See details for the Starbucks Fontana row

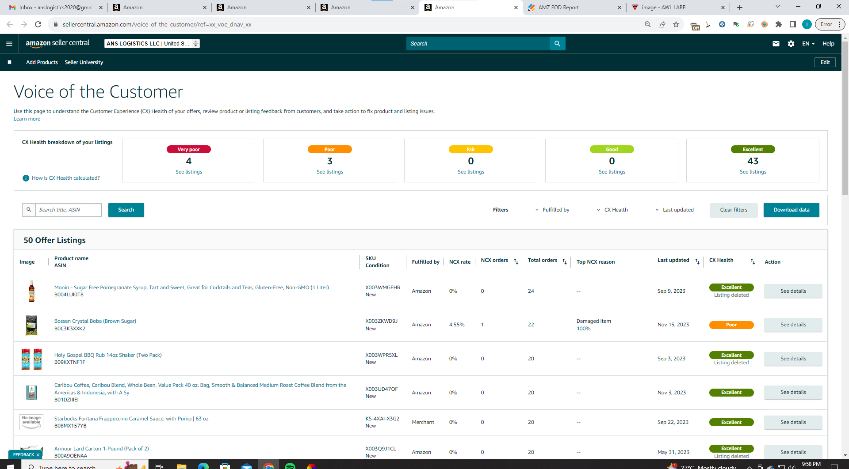[x=793, y=422]
